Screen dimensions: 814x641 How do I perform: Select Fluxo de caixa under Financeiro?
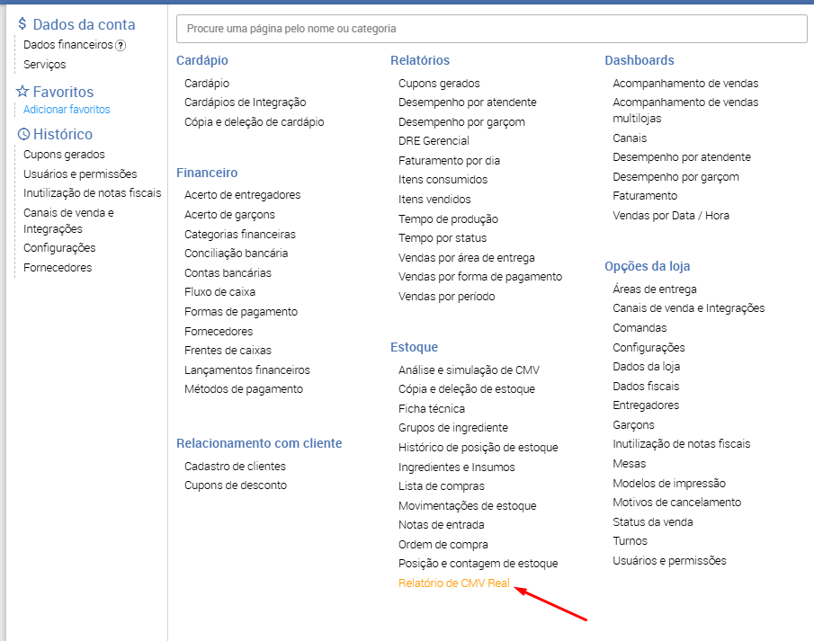click(x=219, y=292)
